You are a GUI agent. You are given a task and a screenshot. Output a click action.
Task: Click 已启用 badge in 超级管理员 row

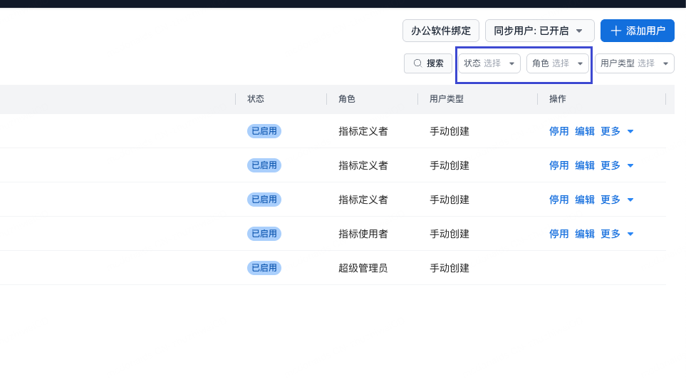264,268
